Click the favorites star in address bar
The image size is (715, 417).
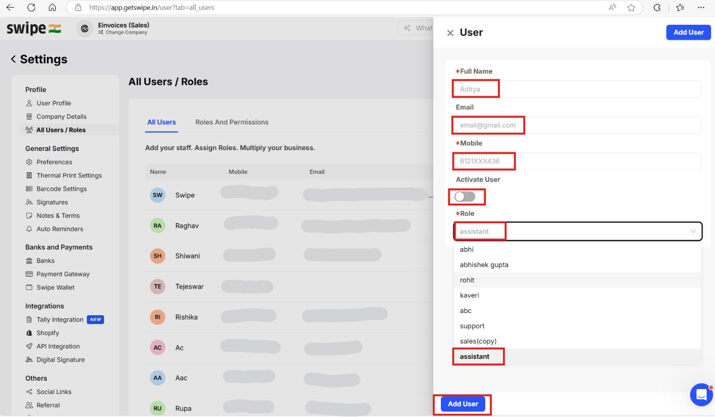click(x=631, y=7)
